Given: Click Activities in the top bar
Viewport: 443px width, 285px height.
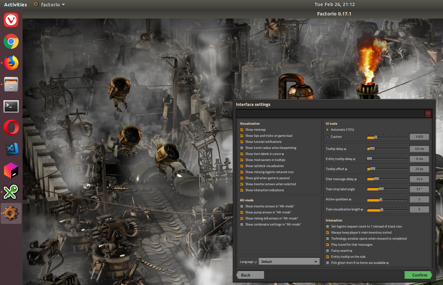Looking at the screenshot, I should (15, 5).
